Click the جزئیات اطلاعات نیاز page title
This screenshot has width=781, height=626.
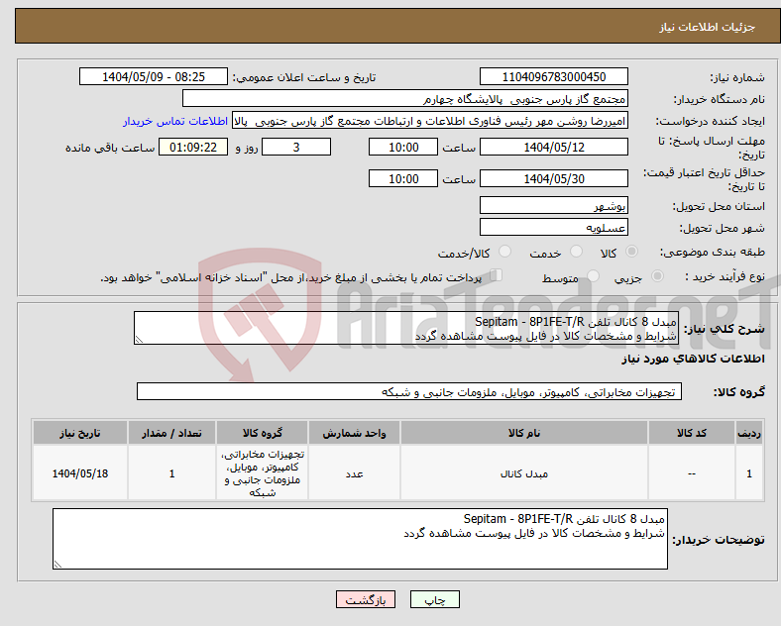(x=707, y=27)
